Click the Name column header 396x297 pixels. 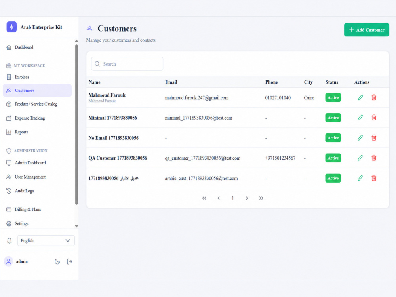point(95,82)
